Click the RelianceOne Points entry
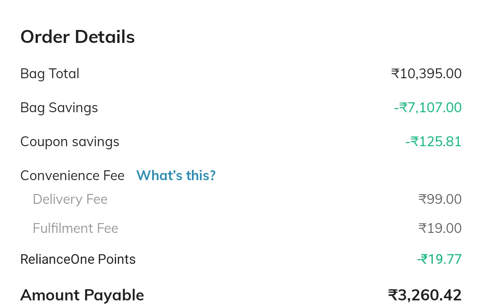This screenshot has width=482, height=308. click(x=78, y=259)
